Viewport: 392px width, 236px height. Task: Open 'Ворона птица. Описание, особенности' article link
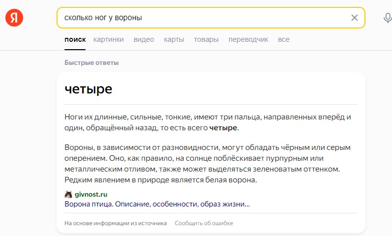(157, 204)
